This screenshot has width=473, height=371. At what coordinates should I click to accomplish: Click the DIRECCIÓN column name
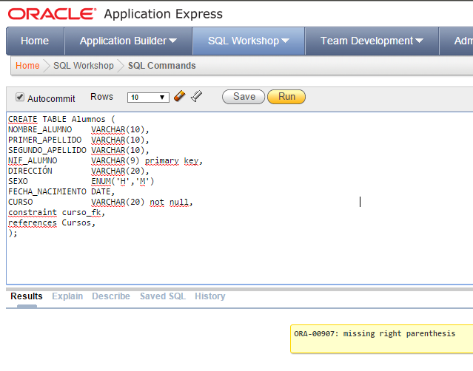point(30,171)
